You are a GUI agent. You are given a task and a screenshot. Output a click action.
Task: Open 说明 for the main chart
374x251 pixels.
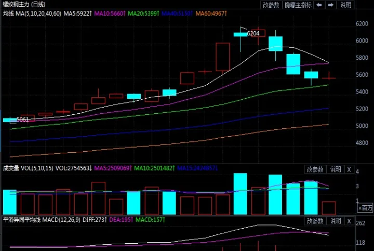[345, 5]
